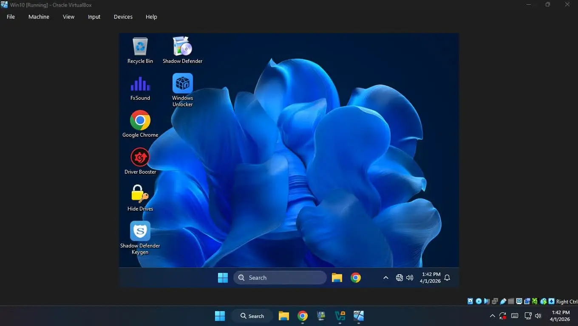
Task: Click the host taskbar Search box
Action: 252,316
